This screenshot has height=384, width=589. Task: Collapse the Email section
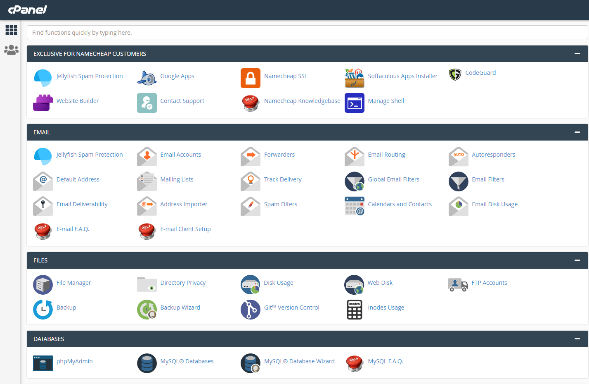[x=577, y=132]
